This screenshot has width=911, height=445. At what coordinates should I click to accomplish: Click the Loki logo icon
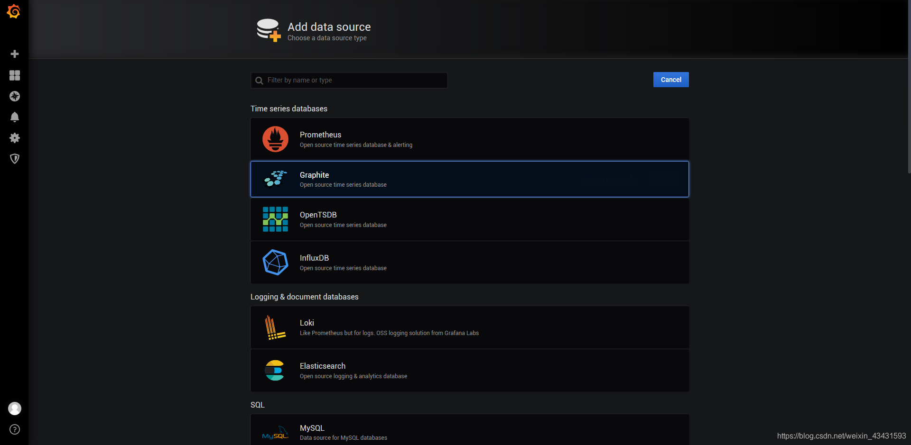point(275,327)
